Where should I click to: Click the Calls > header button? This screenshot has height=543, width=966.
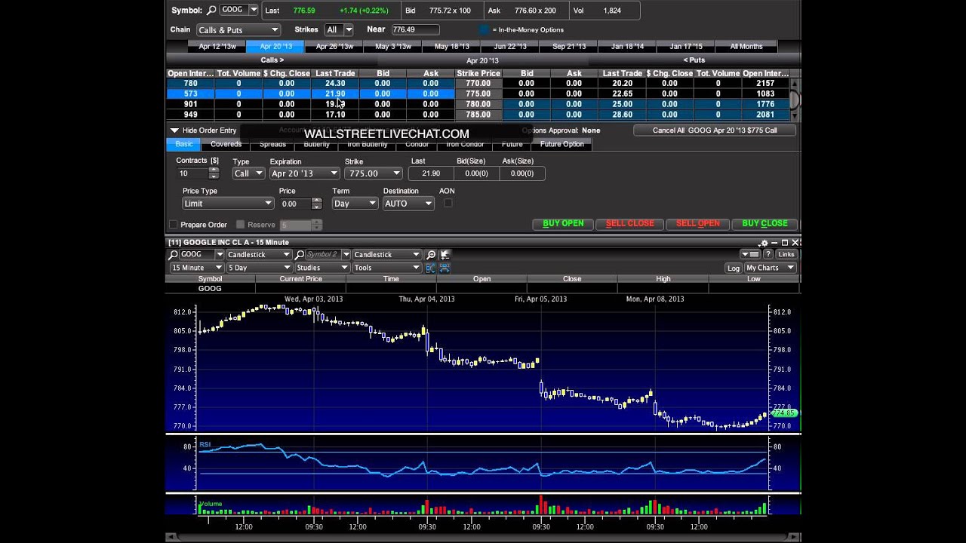pyautogui.click(x=272, y=60)
